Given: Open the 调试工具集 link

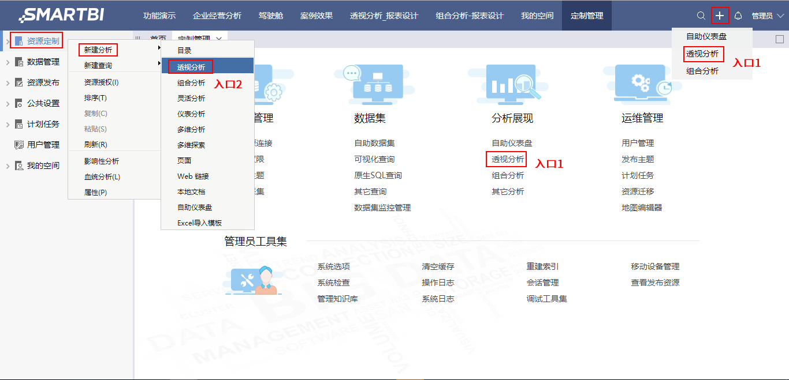Looking at the screenshot, I should coord(546,299).
